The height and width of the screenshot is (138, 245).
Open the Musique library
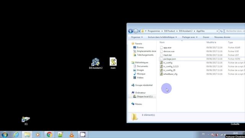[141, 74]
